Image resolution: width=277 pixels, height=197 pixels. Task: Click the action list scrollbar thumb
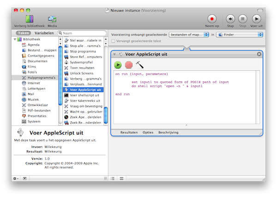106,116
